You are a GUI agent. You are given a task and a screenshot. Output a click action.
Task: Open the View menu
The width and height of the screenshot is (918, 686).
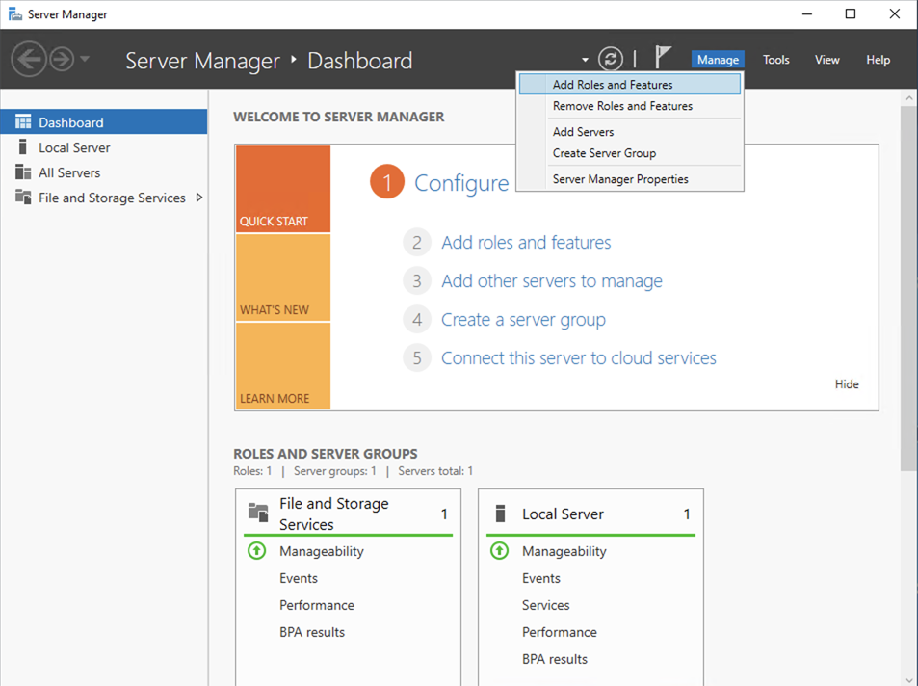pos(826,60)
